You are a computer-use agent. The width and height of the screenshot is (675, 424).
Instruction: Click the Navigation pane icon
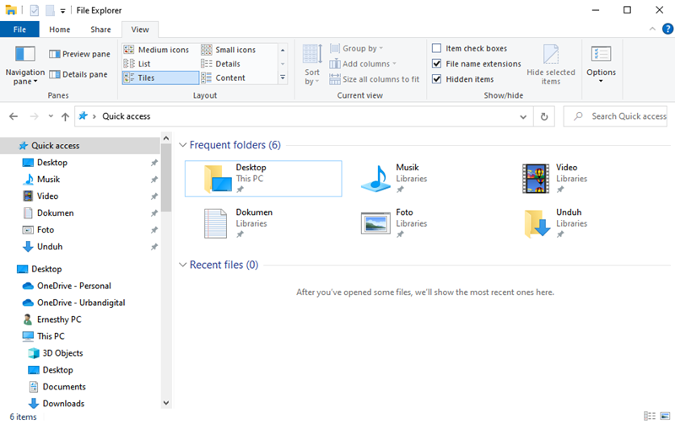point(25,56)
